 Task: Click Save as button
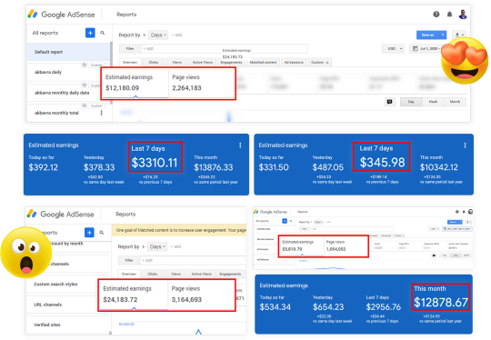(x=427, y=35)
